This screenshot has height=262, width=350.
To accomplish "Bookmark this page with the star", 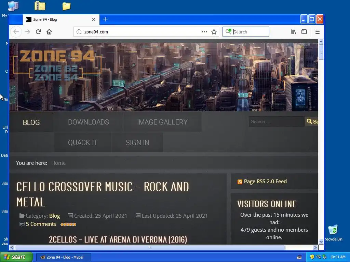I will click(214, 32).
